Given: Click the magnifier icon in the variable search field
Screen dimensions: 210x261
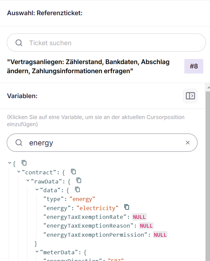Looking at the screenshot, I should click(19, 143).
